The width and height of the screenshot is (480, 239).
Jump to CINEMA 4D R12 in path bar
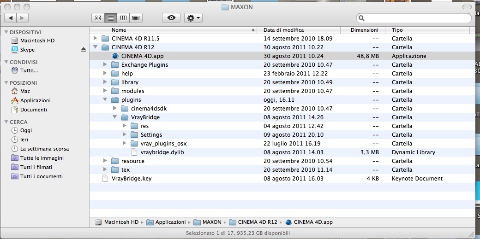click(253, 222)
